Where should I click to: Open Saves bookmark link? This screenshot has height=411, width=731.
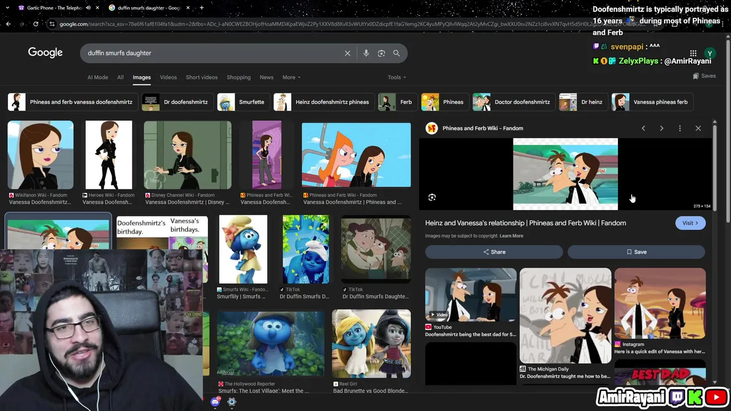point(704,76)
